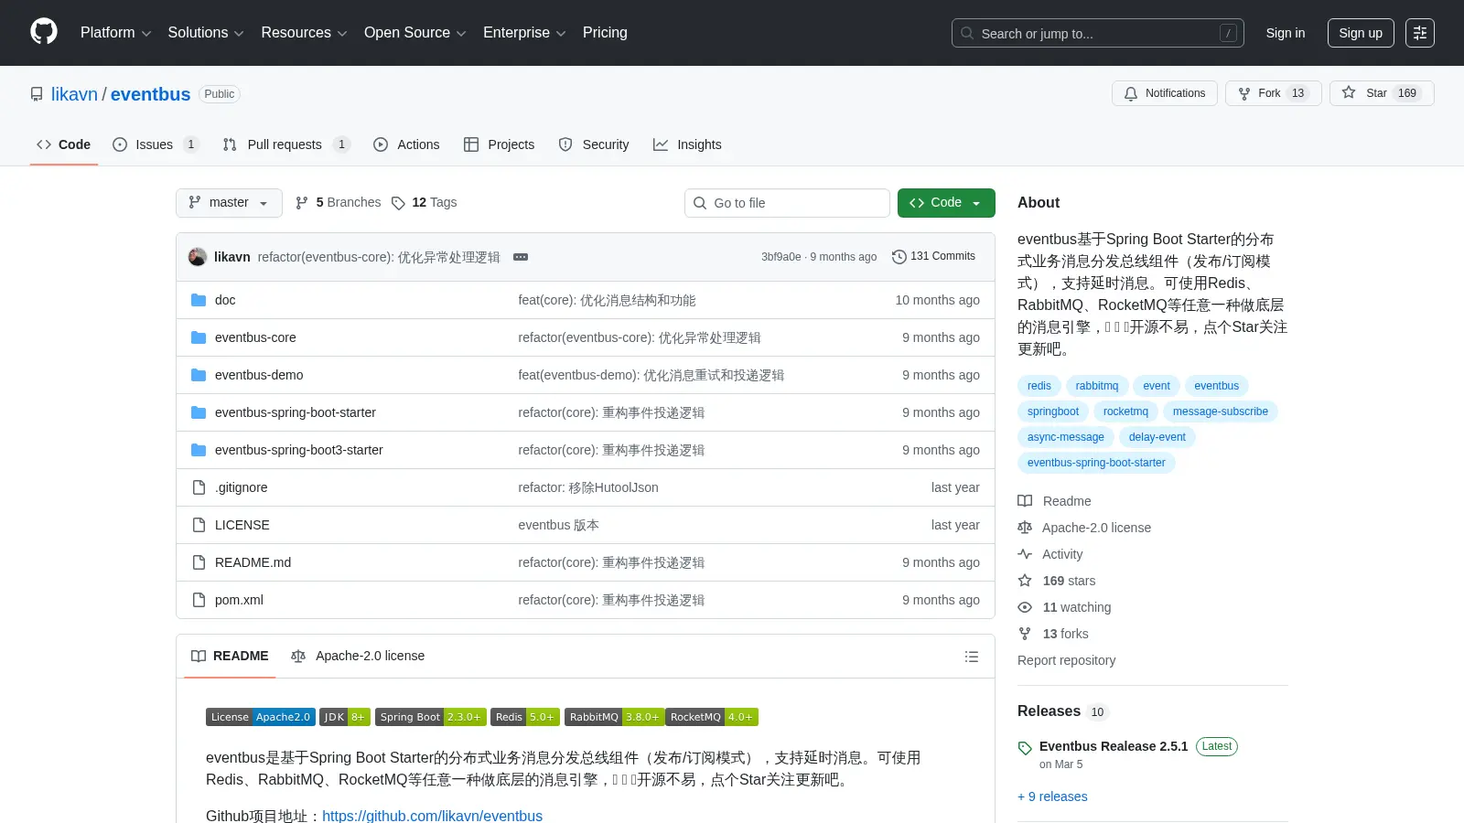Image resolution: width=1464 pixels, height=823 pixels.
Task: Click the Go to file input
Action: (787, 203)
